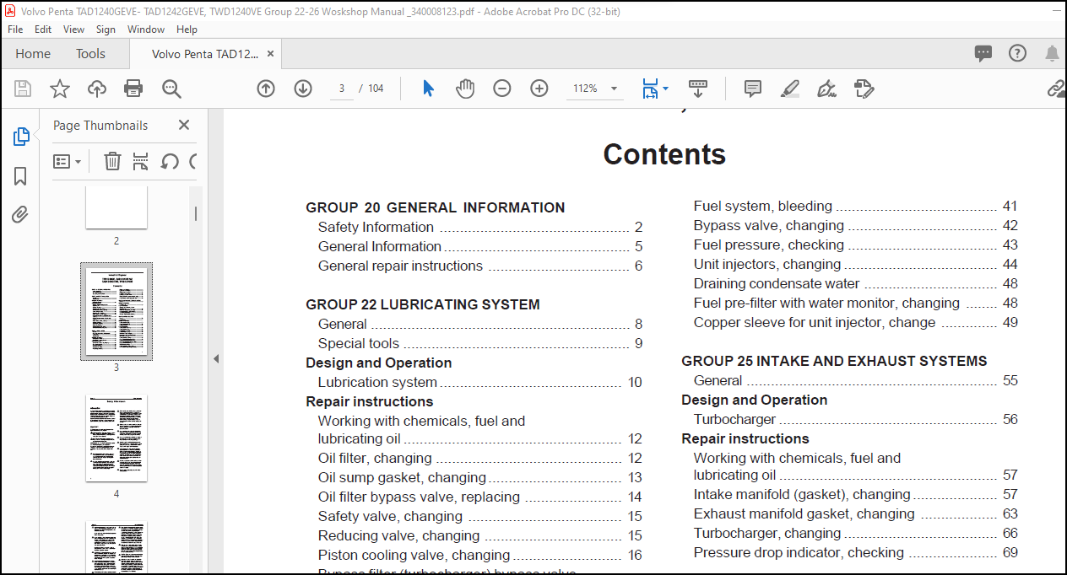Click the 'Draining condensate water' entry
Viewport: 1067px width, 575px height.
point(777,283)
